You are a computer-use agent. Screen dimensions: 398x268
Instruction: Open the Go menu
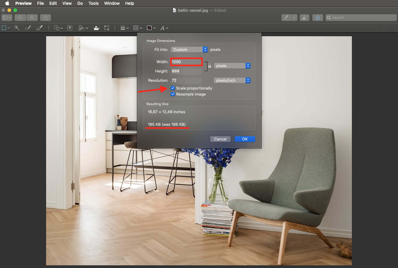80,3
